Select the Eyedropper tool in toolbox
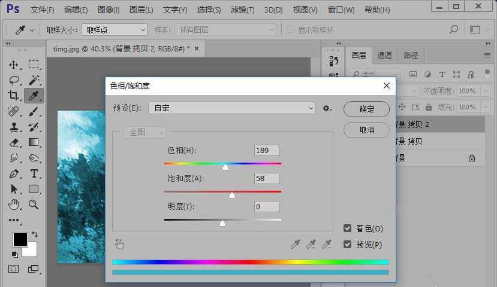Screen dimensions: 497x287 (34, 96)
